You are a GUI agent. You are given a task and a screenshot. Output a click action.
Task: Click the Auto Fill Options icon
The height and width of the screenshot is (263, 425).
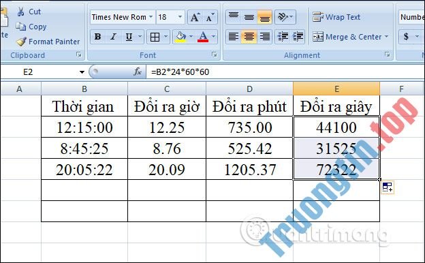(x=388, y=187)
